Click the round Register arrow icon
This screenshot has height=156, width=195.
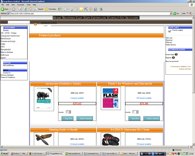pyautogui.click(x=174, y=58)
